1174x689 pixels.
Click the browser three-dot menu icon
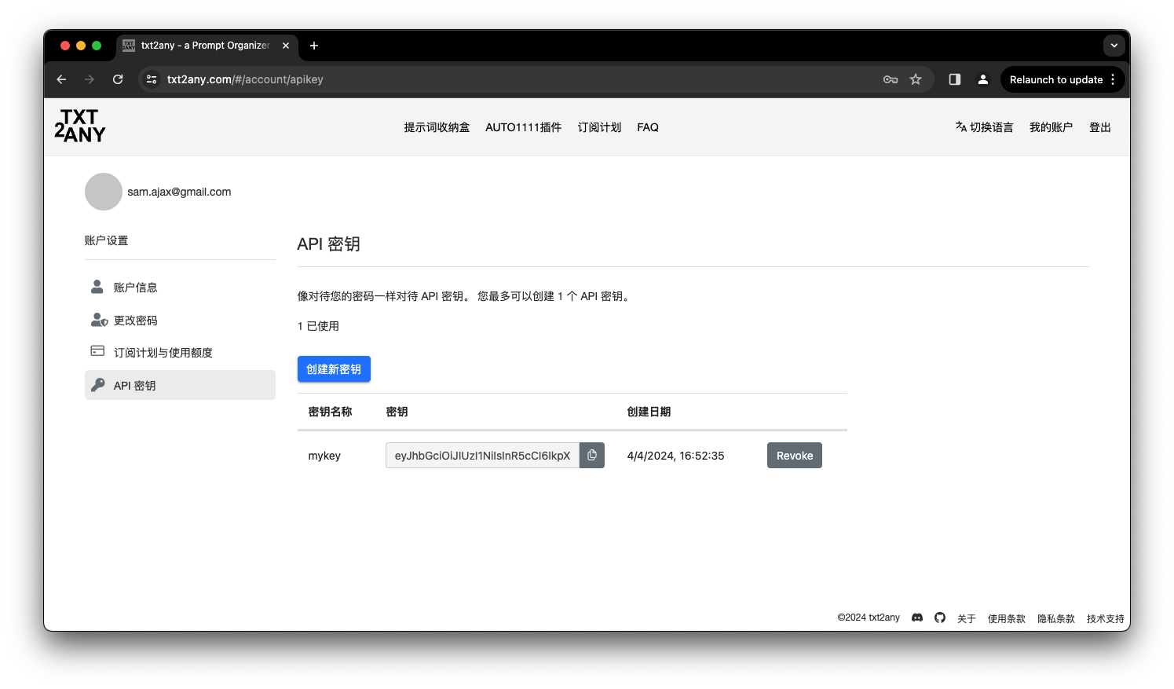click(x=1113, y=79)
